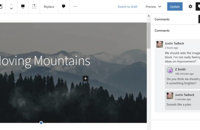Click the 'Sounds like a plan.' reply text

click(x=179, y=105)
